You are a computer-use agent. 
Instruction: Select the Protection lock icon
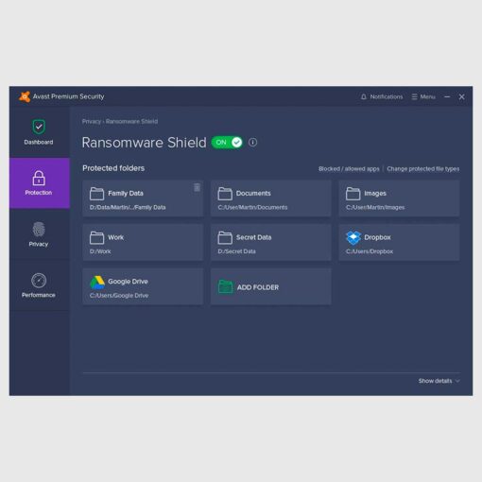point(39,179)
